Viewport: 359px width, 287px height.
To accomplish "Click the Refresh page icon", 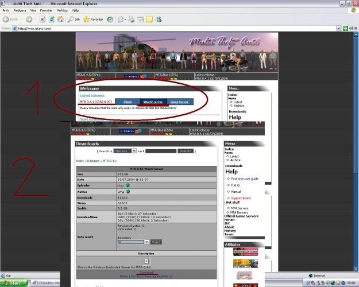I will (52, 18).
